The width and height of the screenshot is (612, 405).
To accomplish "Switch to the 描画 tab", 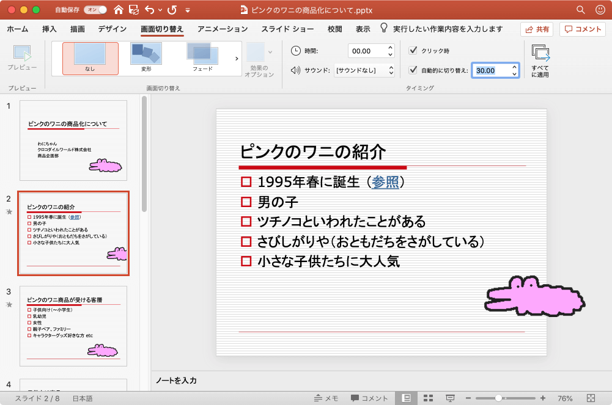I will (77, 29).
